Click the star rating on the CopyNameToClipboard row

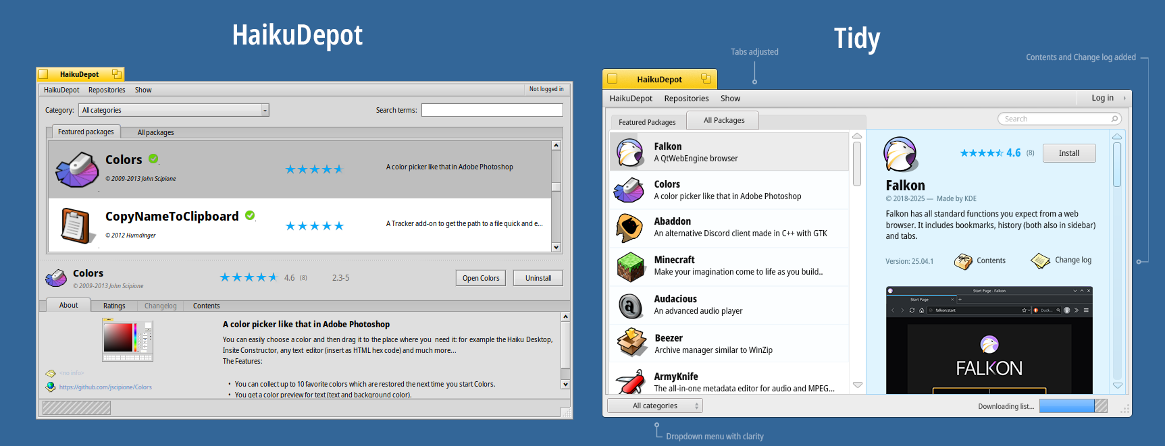[x=314, y=225]
